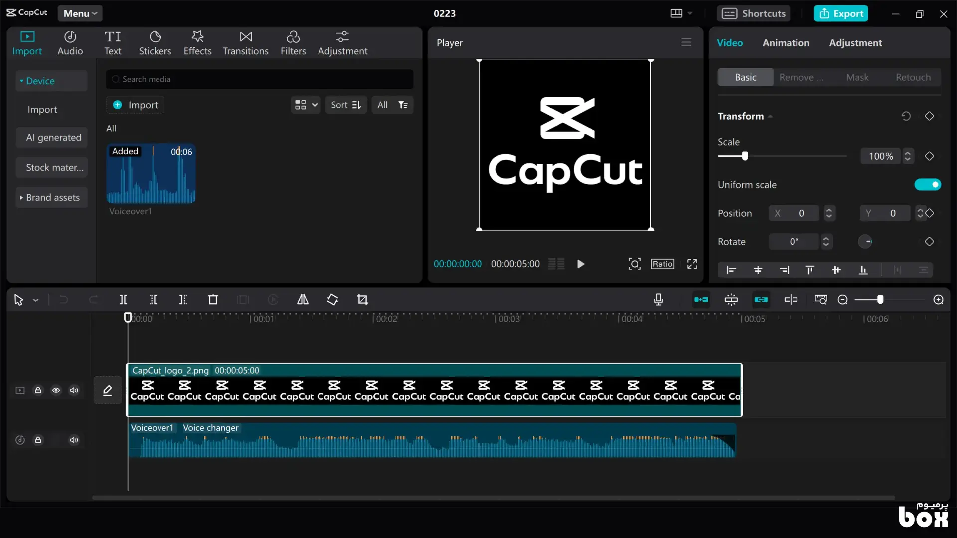Viewport: 957px width, 538px height.
Task: Click the Rotate dial control
Action: [865, 242]
